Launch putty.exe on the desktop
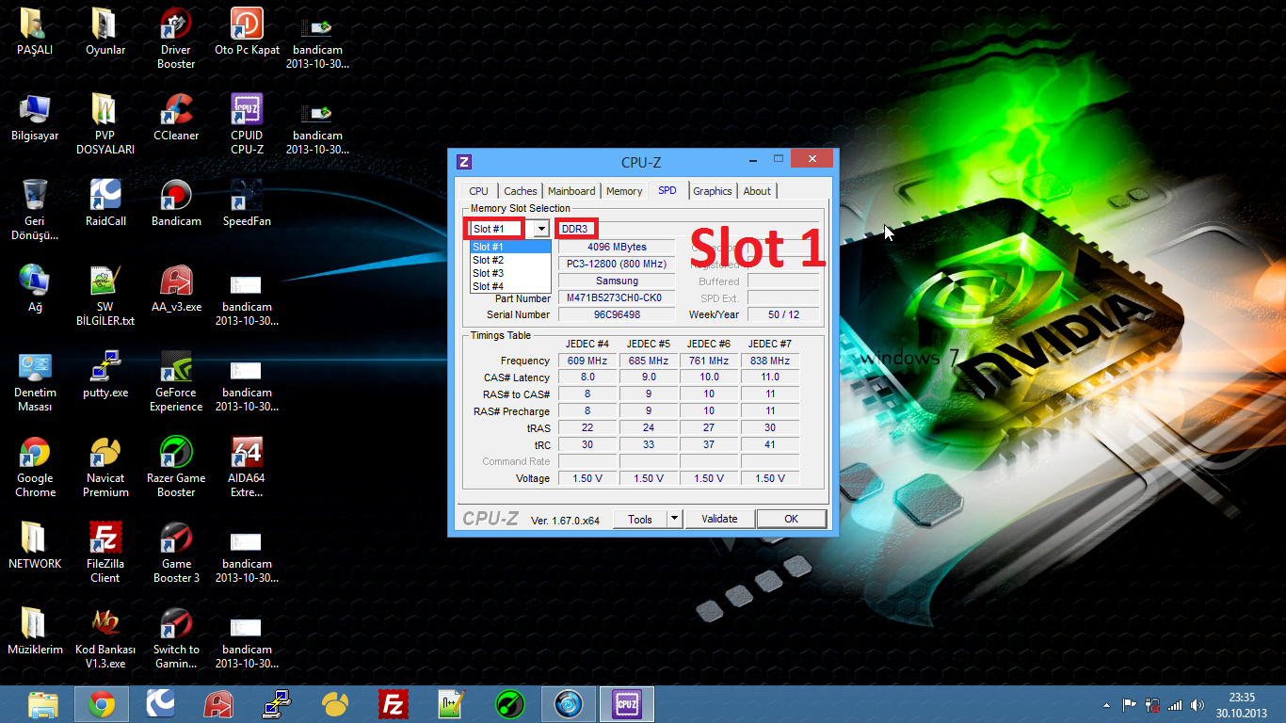This screenshot has width=1286, height=723. click(105, 374)
